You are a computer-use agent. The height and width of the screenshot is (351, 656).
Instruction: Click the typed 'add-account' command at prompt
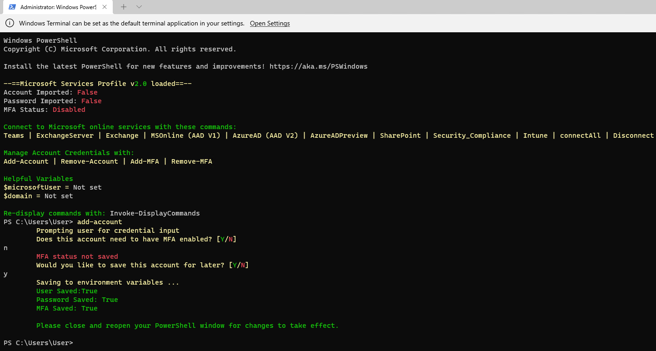pos(100,222)
